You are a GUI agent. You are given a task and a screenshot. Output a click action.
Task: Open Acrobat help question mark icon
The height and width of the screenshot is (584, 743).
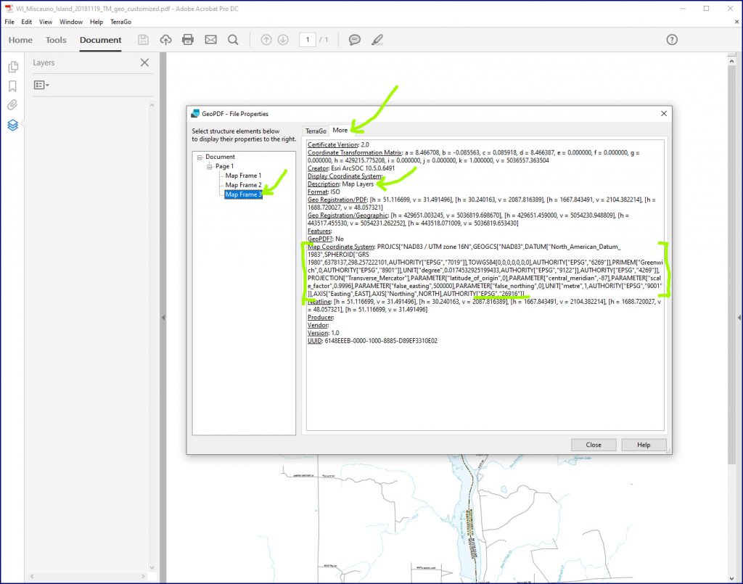click(x=672, y=40)
